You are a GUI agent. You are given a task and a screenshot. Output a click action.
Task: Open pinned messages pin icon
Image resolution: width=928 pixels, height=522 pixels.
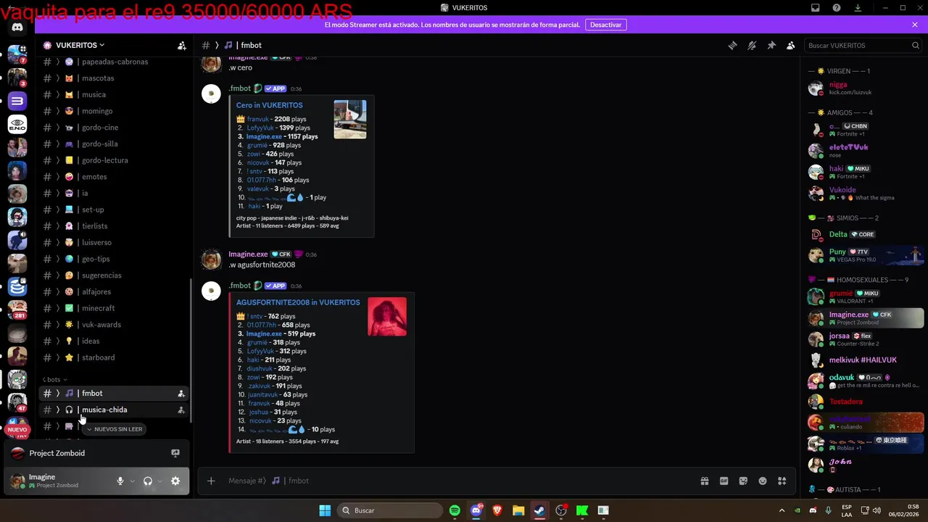[x=771, y=45]
